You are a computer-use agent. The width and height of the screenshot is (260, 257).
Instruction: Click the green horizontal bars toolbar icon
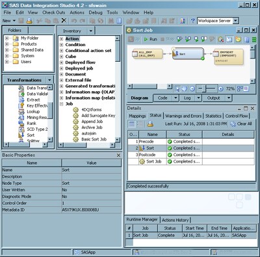[254, 40]
